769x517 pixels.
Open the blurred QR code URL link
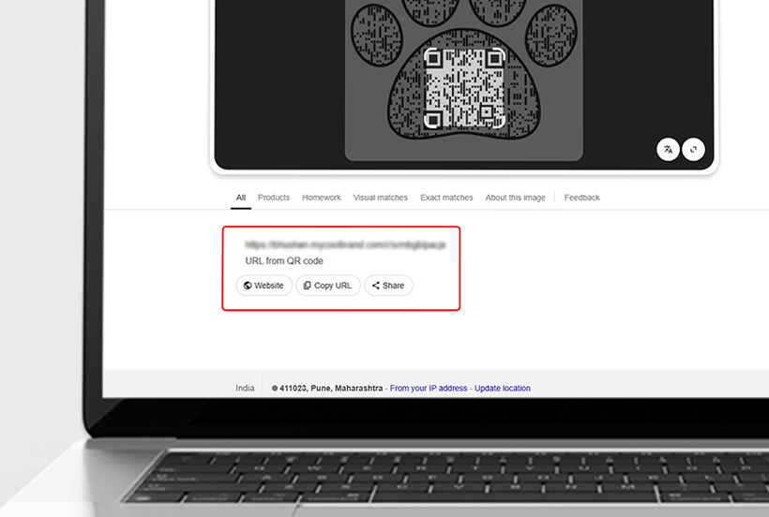(x=345, y=244)
